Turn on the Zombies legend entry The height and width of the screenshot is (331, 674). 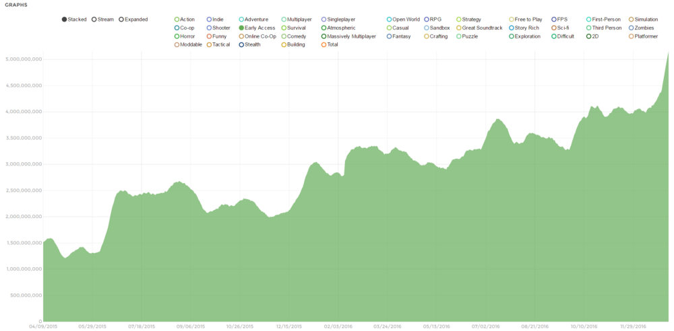point(644,28)
